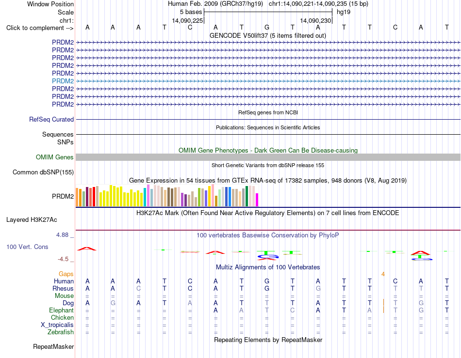Screen dimensions: 461x358
Task: Open the OMIM Genes track label
Action: click(54, 157)
